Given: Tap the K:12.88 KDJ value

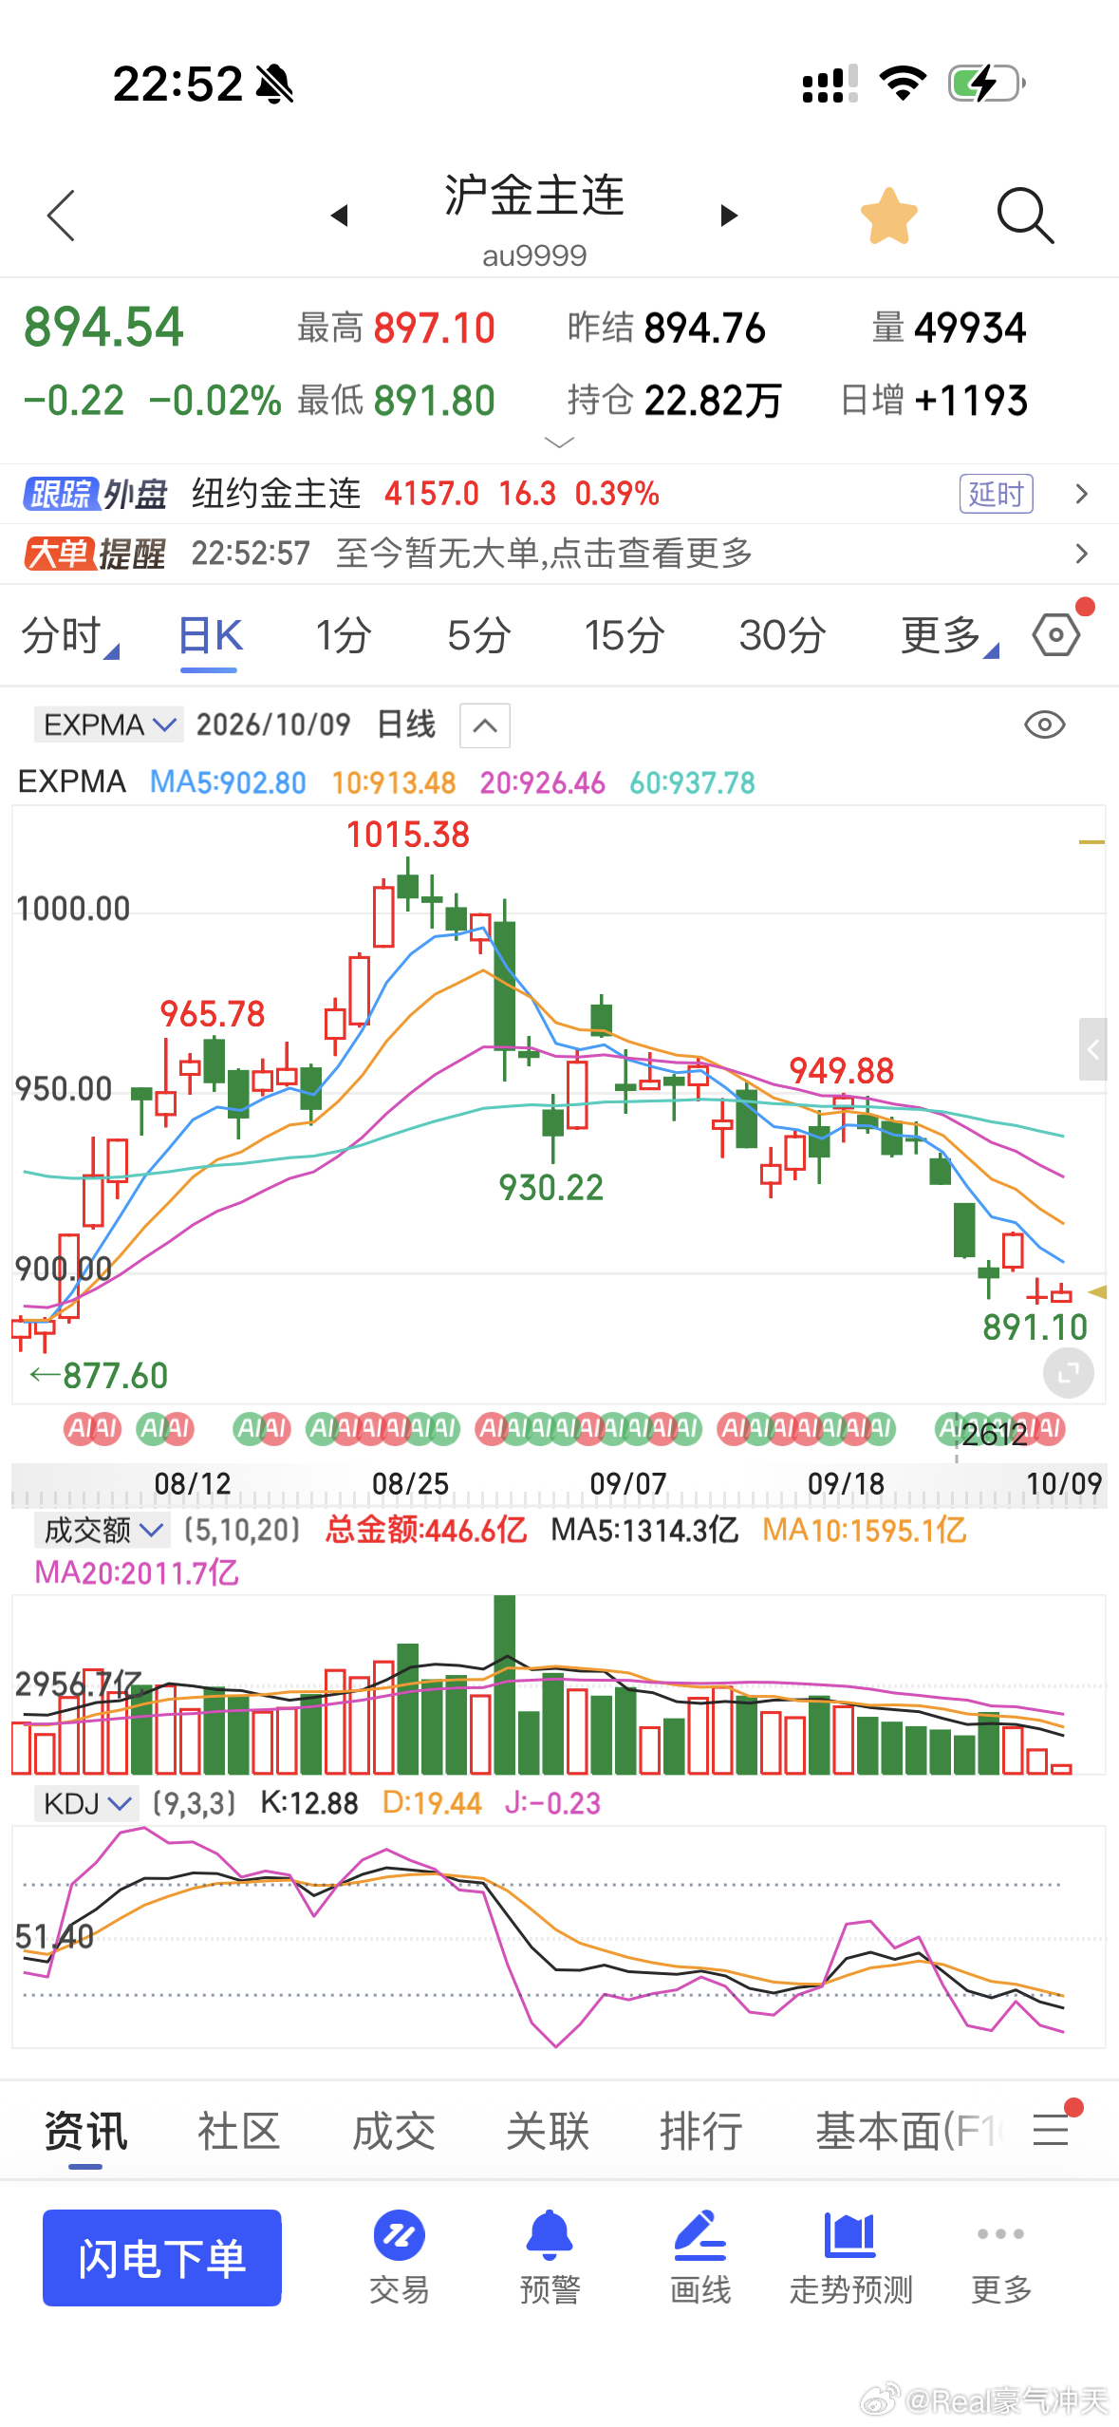Looking at the screenshot, I should click(x=309, y=1802).
